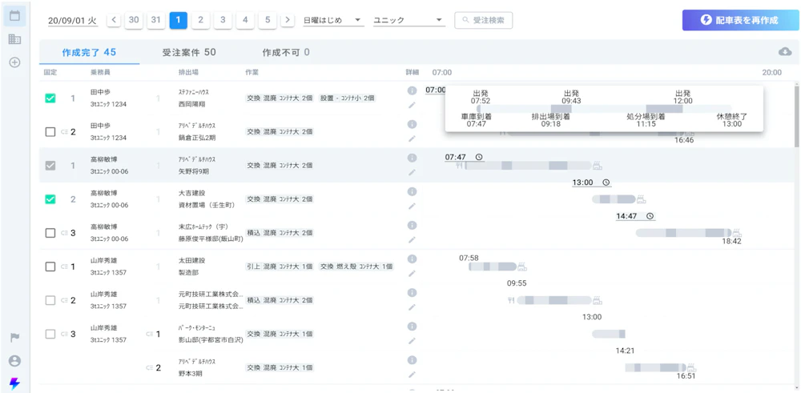Edit the 末広ホームテック row with the pencil
This screenshot has width=801, height=393.
pyautogui.click(x=413, y=240)
